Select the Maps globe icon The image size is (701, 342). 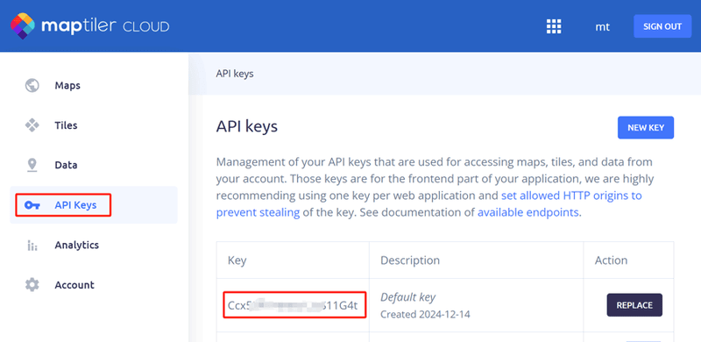click(x=32, y=85)
